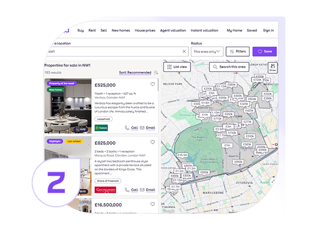View Saved properties
314x236 pixels.
[252, 30]
